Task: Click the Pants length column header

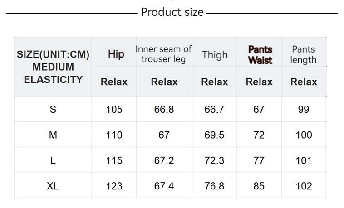Action: point(303,54)
